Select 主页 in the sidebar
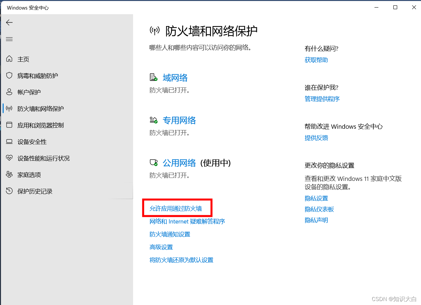The width and height of the screenshot is (421, 305). [x=23, y=59]
